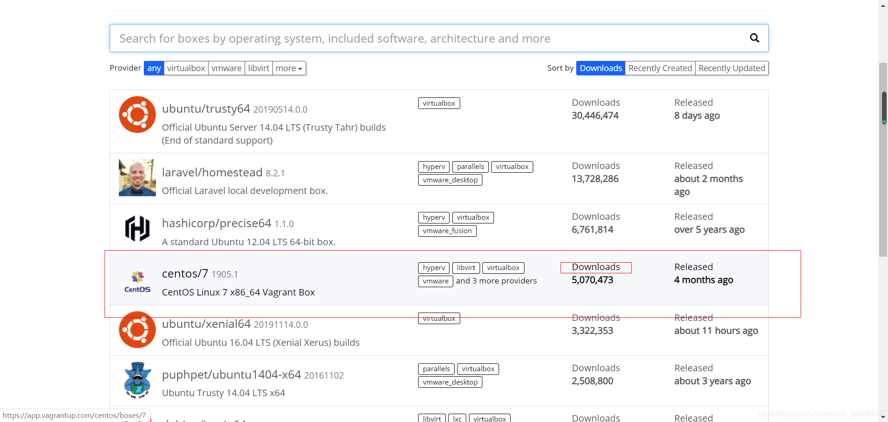Click the HashiCorp logo for precise64
888x422 pixels.
137,229
